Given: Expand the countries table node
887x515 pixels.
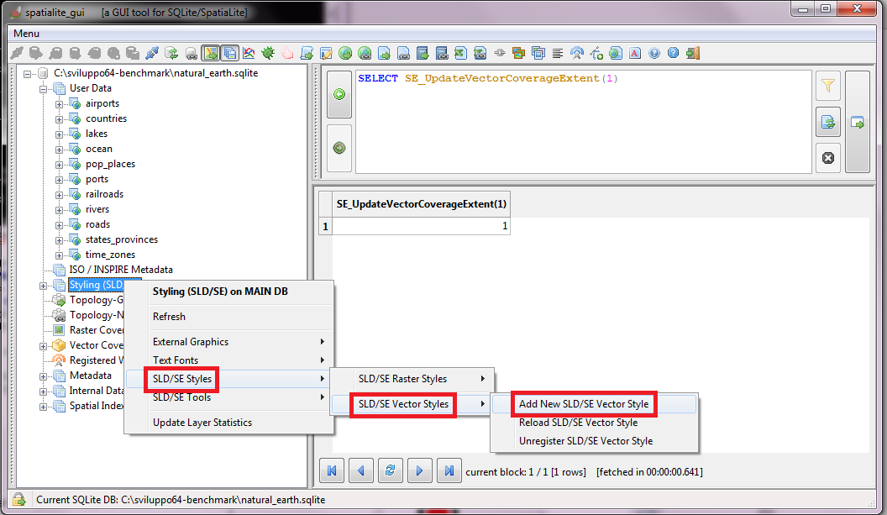Looking at the screenshot, I should (x=59, y=119).
